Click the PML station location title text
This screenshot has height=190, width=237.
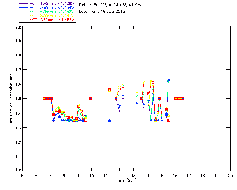tap(110, 5)
